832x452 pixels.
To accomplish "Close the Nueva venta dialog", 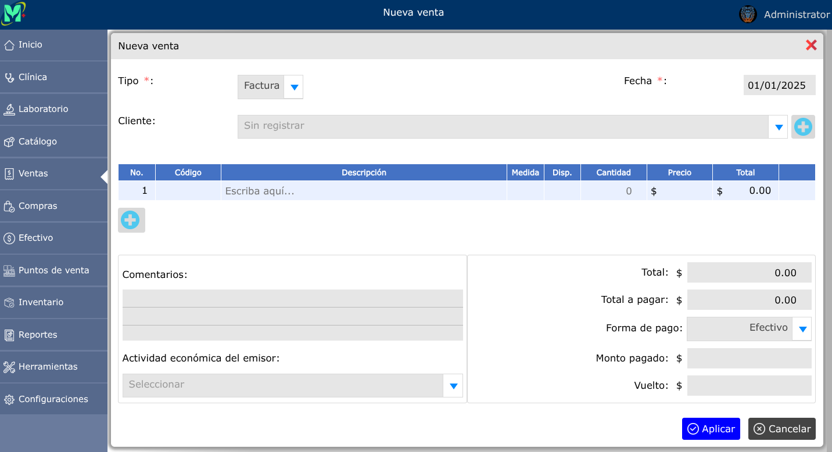I will 811,45.
